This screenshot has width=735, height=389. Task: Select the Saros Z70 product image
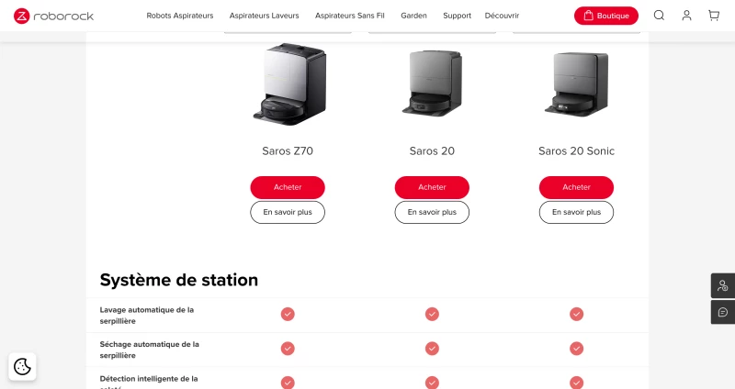[x=289, y=83]
